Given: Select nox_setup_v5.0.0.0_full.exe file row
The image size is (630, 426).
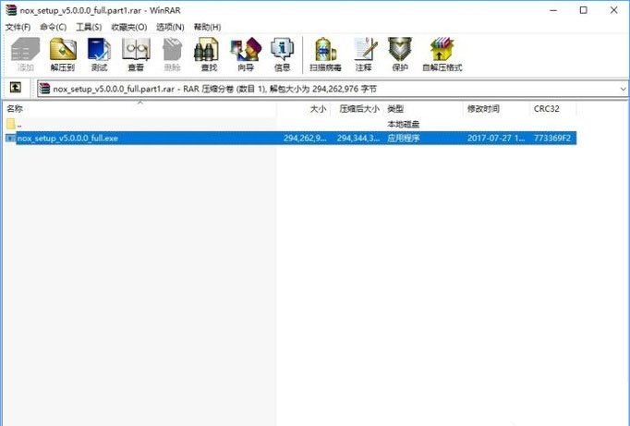Looking at the screenshot, I should click(x=291, y=139).
